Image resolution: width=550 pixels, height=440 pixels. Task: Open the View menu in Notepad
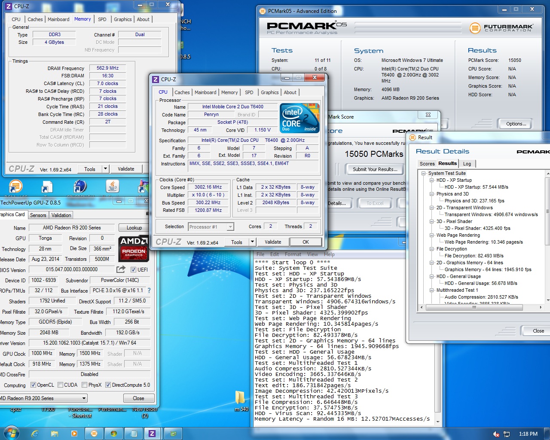pyautogui.click(x=312, y=254)
